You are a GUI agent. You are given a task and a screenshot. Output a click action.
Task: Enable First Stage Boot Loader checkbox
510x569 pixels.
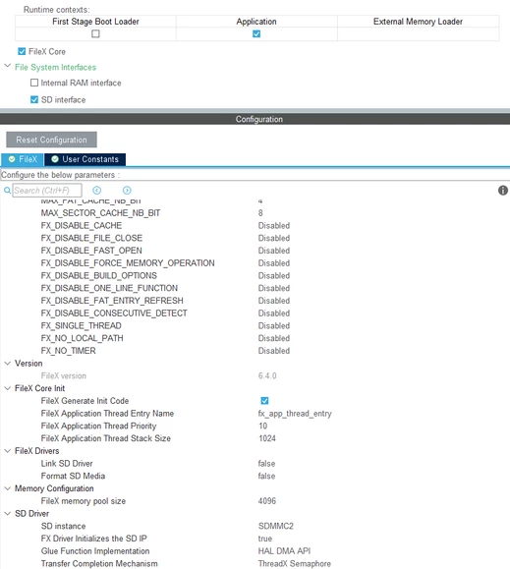click(x=95, y=33)
